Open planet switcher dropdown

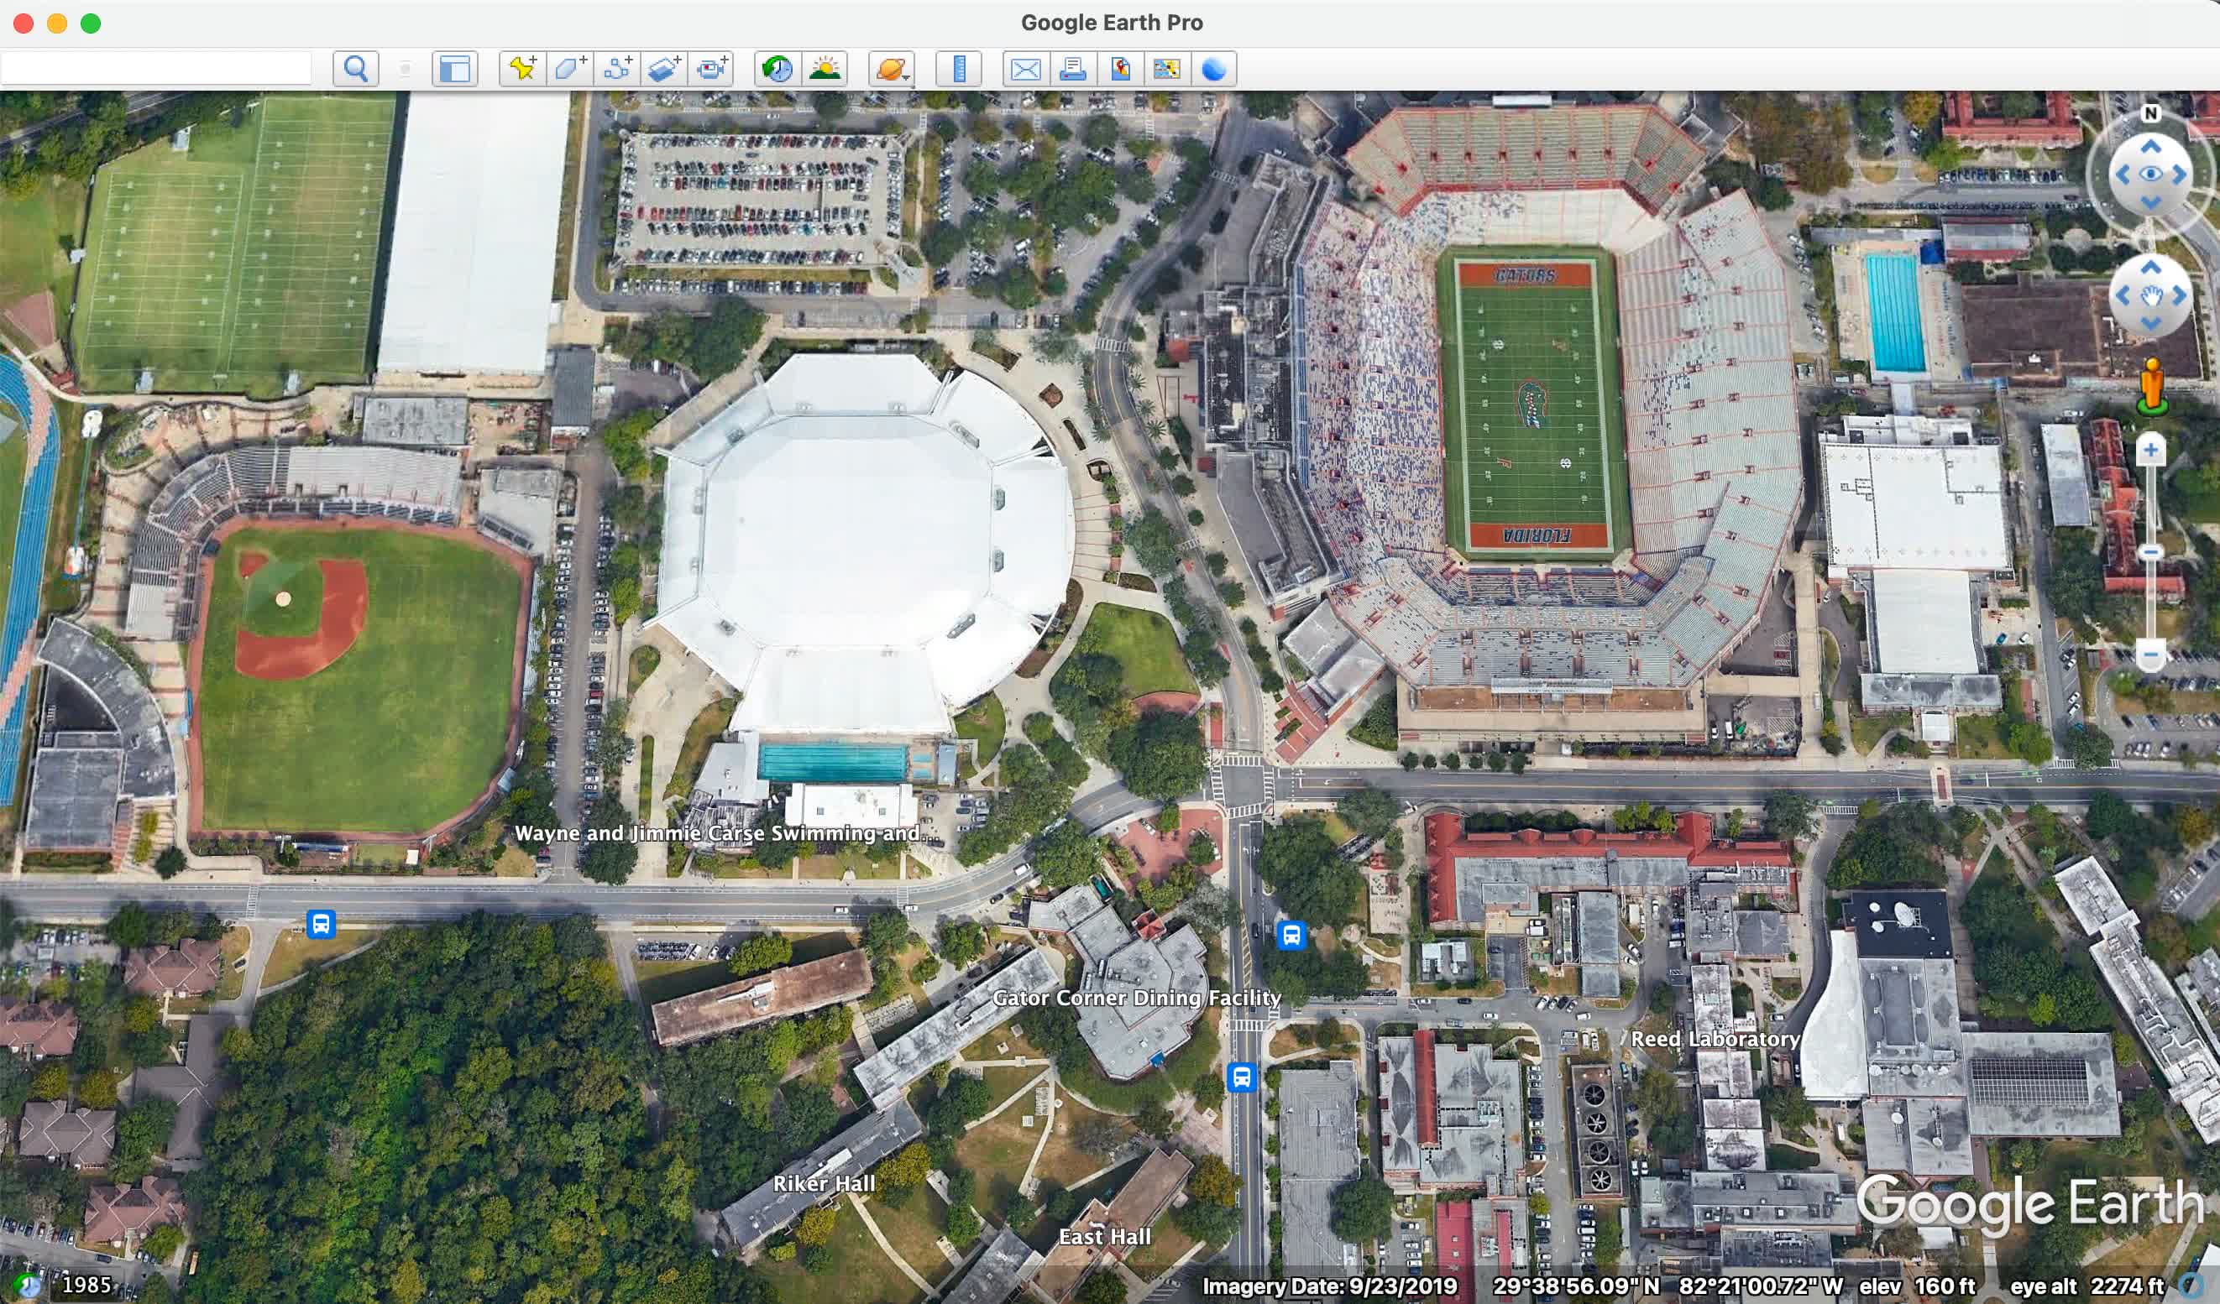(x=892, y=69)
